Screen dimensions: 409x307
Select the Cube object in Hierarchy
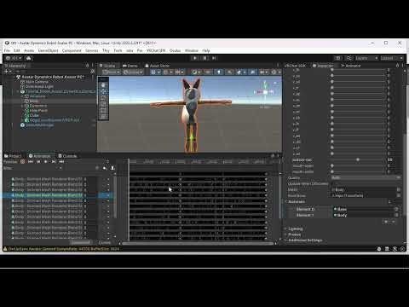tap(34, 115)
